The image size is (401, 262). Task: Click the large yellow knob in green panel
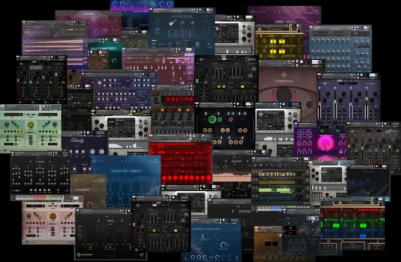[30, 125]
